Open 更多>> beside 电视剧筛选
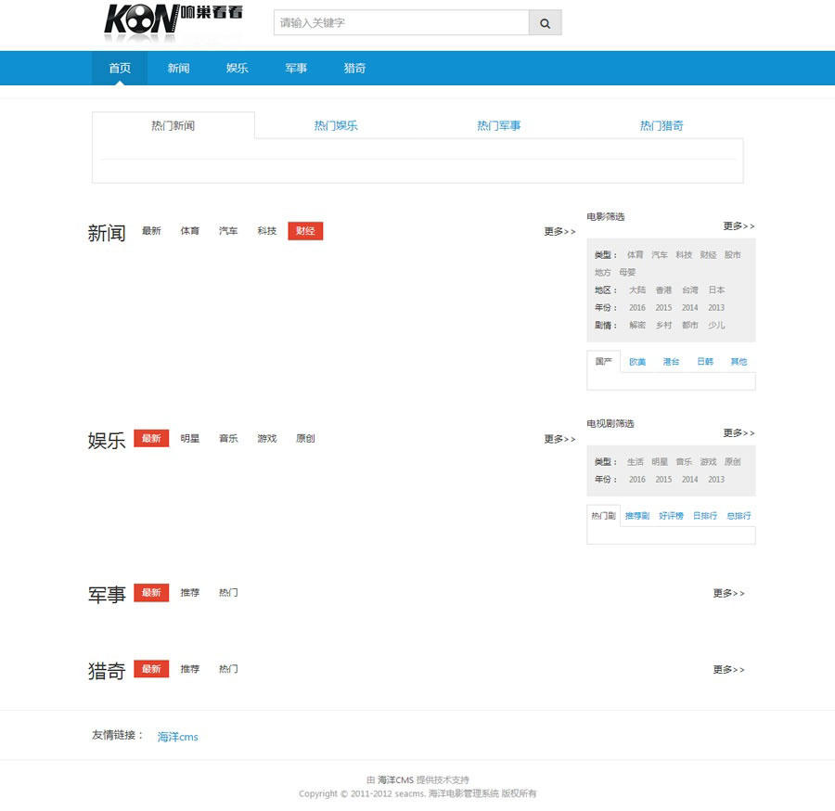 coord(739,433)
